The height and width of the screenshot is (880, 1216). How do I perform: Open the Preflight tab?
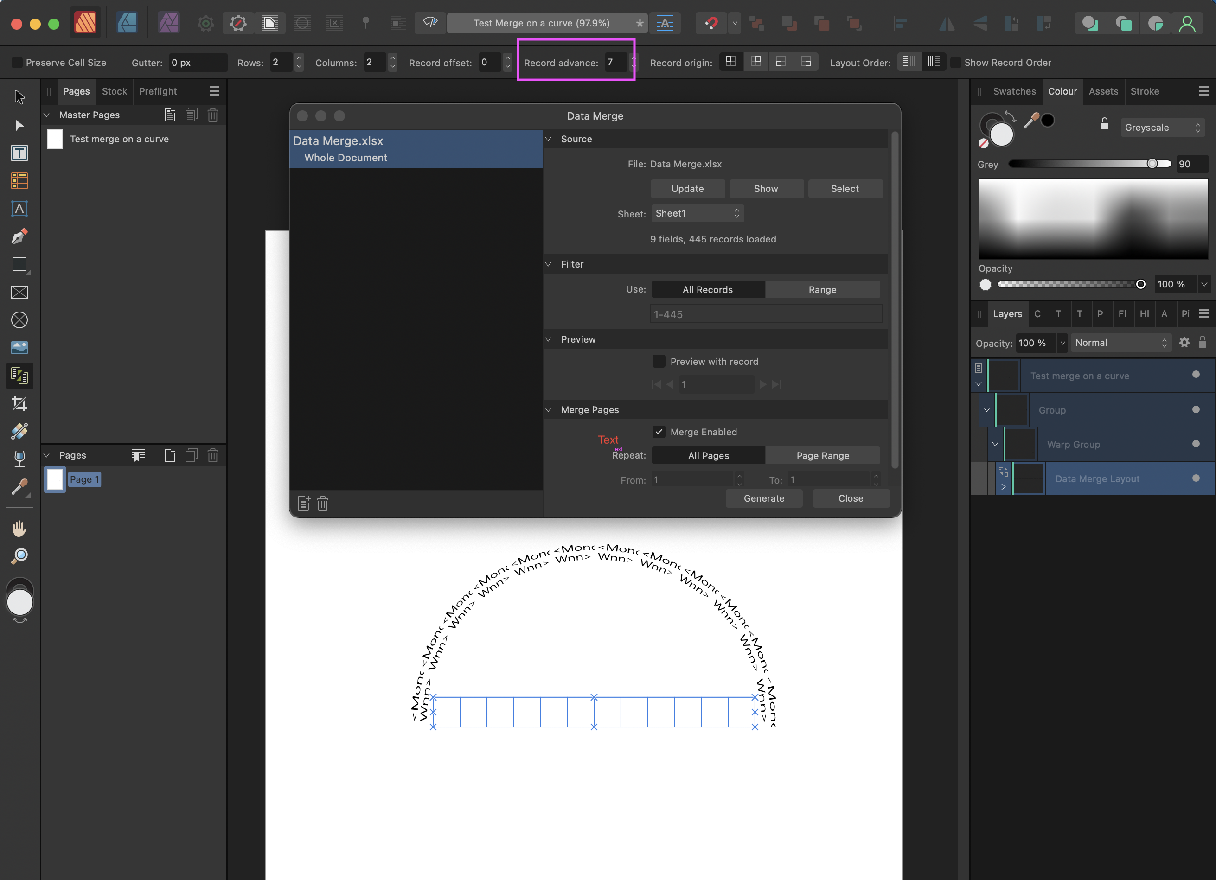click(x=158, y=91)
